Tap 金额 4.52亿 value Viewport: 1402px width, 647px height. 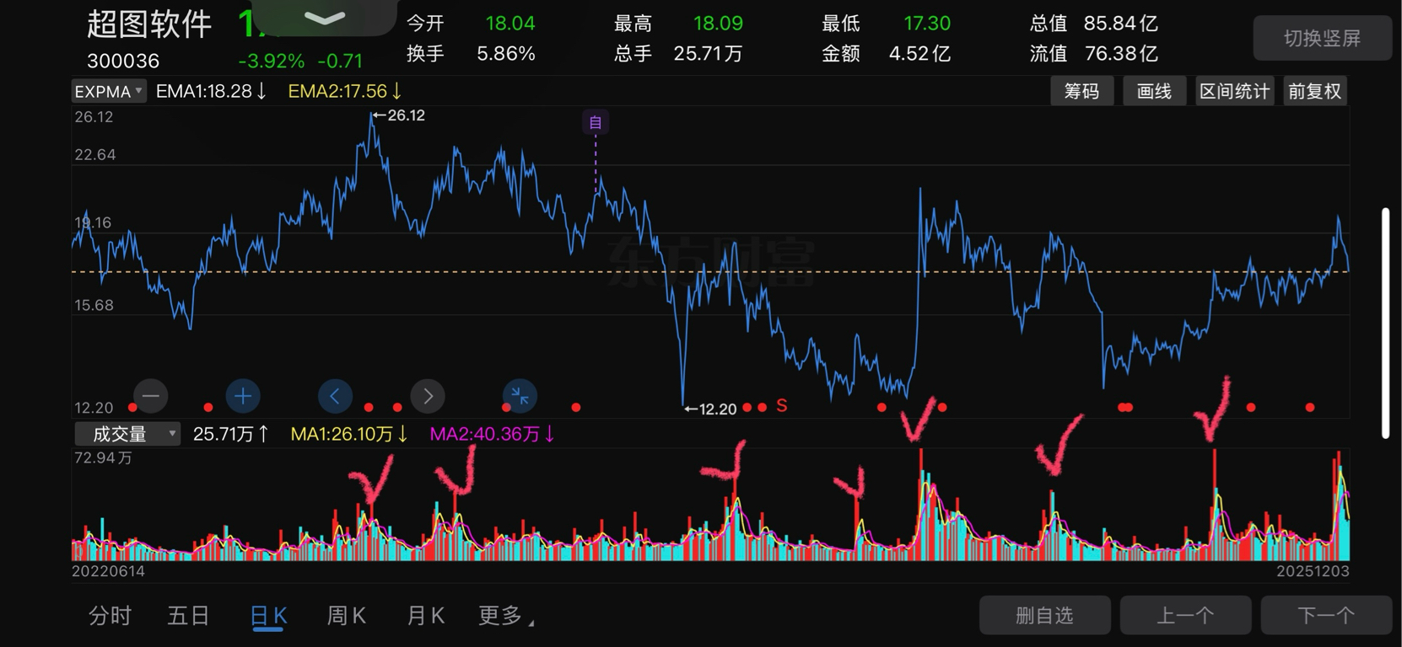(887, 54)
